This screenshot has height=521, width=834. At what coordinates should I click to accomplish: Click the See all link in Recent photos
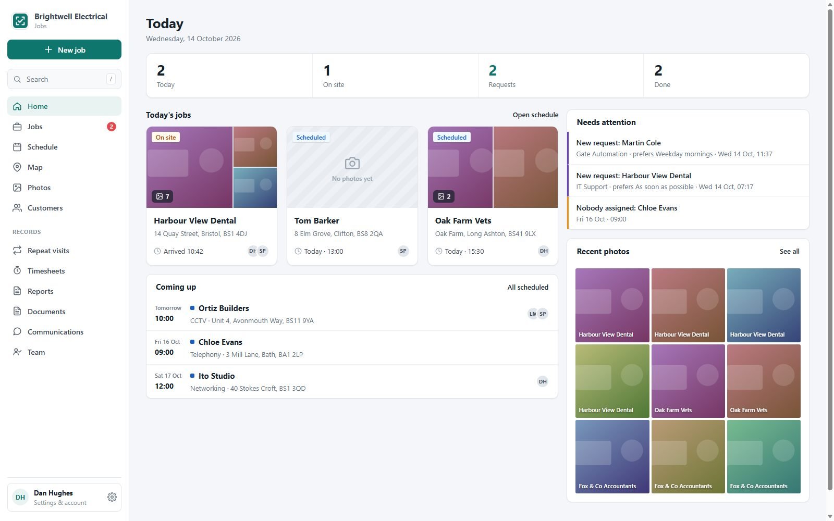(789, 251)
